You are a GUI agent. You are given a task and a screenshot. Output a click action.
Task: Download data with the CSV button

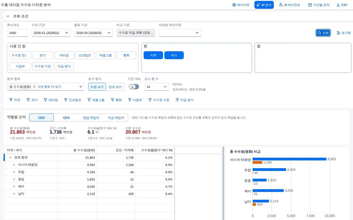(342, 5)
